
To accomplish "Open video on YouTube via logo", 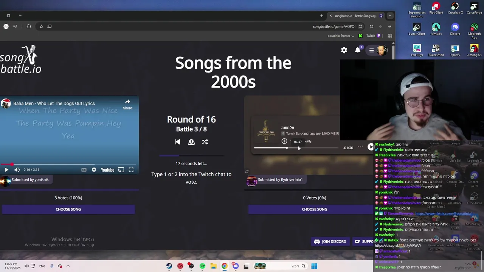I will 107,170.
